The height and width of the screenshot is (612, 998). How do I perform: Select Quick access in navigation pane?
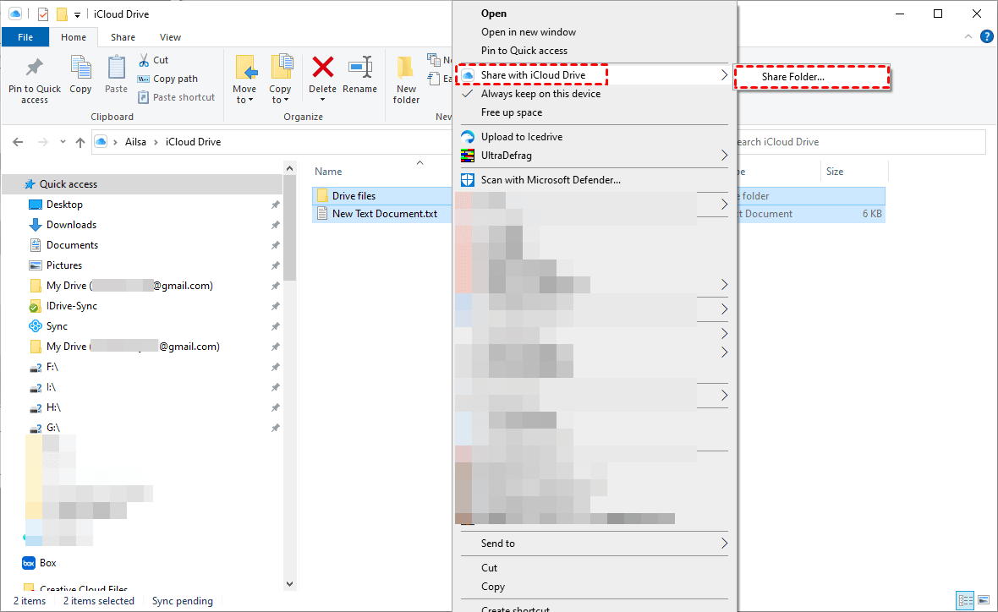coord(69,184)
